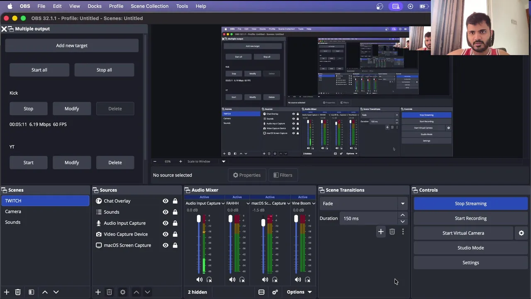
Task: Click Add new target button
Action: pos(72,46)
